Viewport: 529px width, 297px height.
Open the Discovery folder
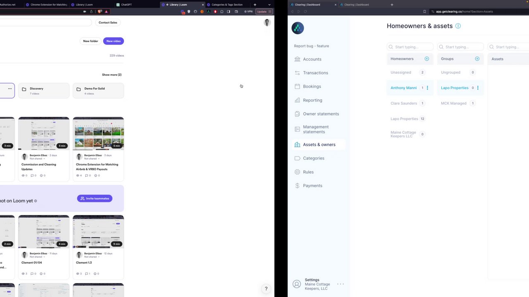(x=44, y=90)
